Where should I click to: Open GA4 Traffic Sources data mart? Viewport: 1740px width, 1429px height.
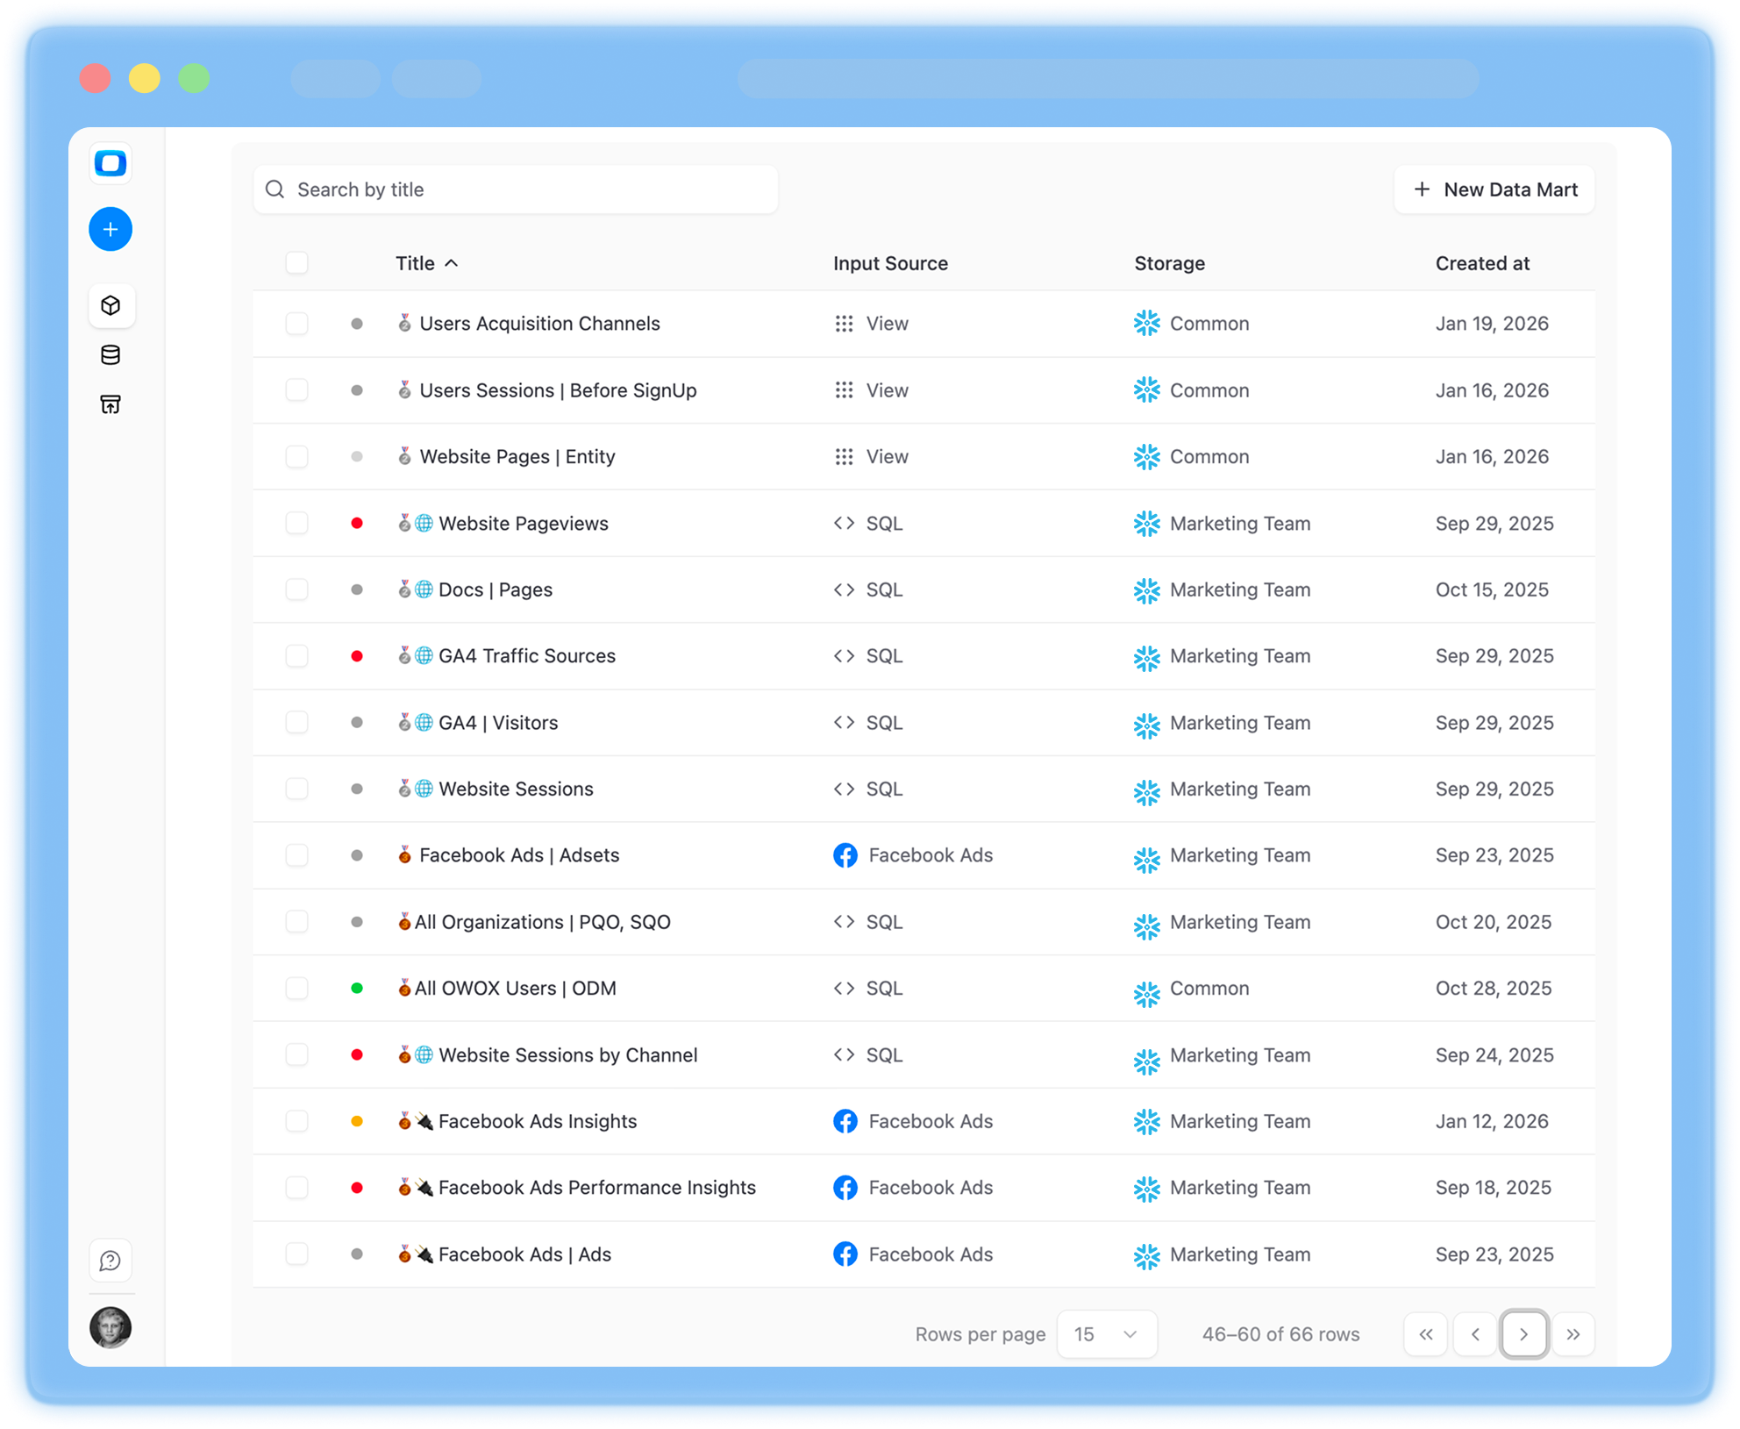tap(526, 655)
